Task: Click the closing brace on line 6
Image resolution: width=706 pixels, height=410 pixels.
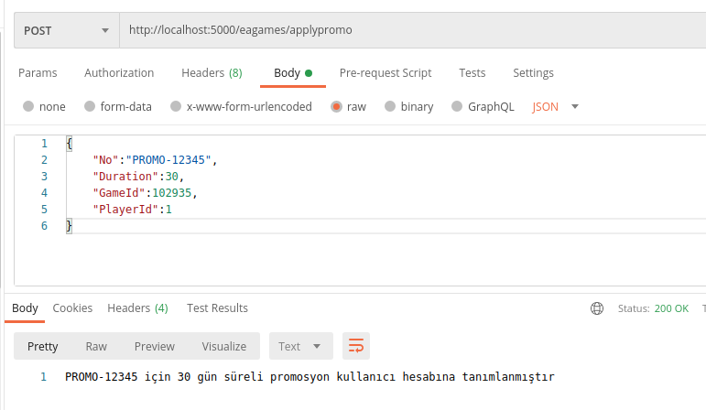Action: pos(69,225)
